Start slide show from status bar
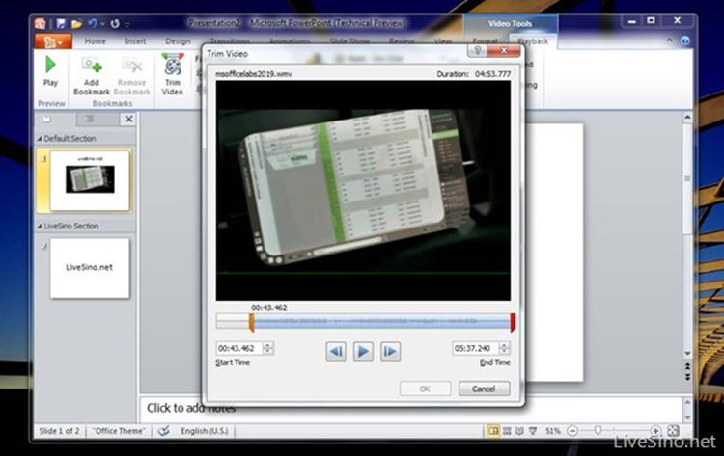The width and height of the screenshot is (724, 456). (x=533, y=431)
